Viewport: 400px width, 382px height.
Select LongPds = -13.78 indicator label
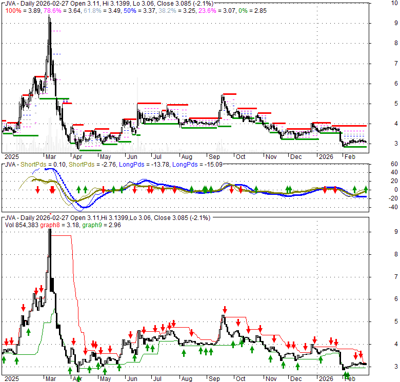[144, 165]
